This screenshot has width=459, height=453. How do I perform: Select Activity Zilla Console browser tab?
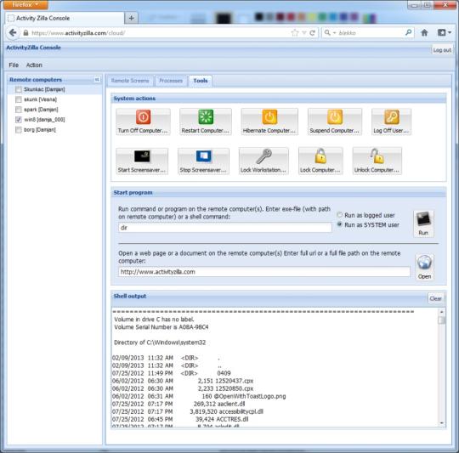pos(65,18)
